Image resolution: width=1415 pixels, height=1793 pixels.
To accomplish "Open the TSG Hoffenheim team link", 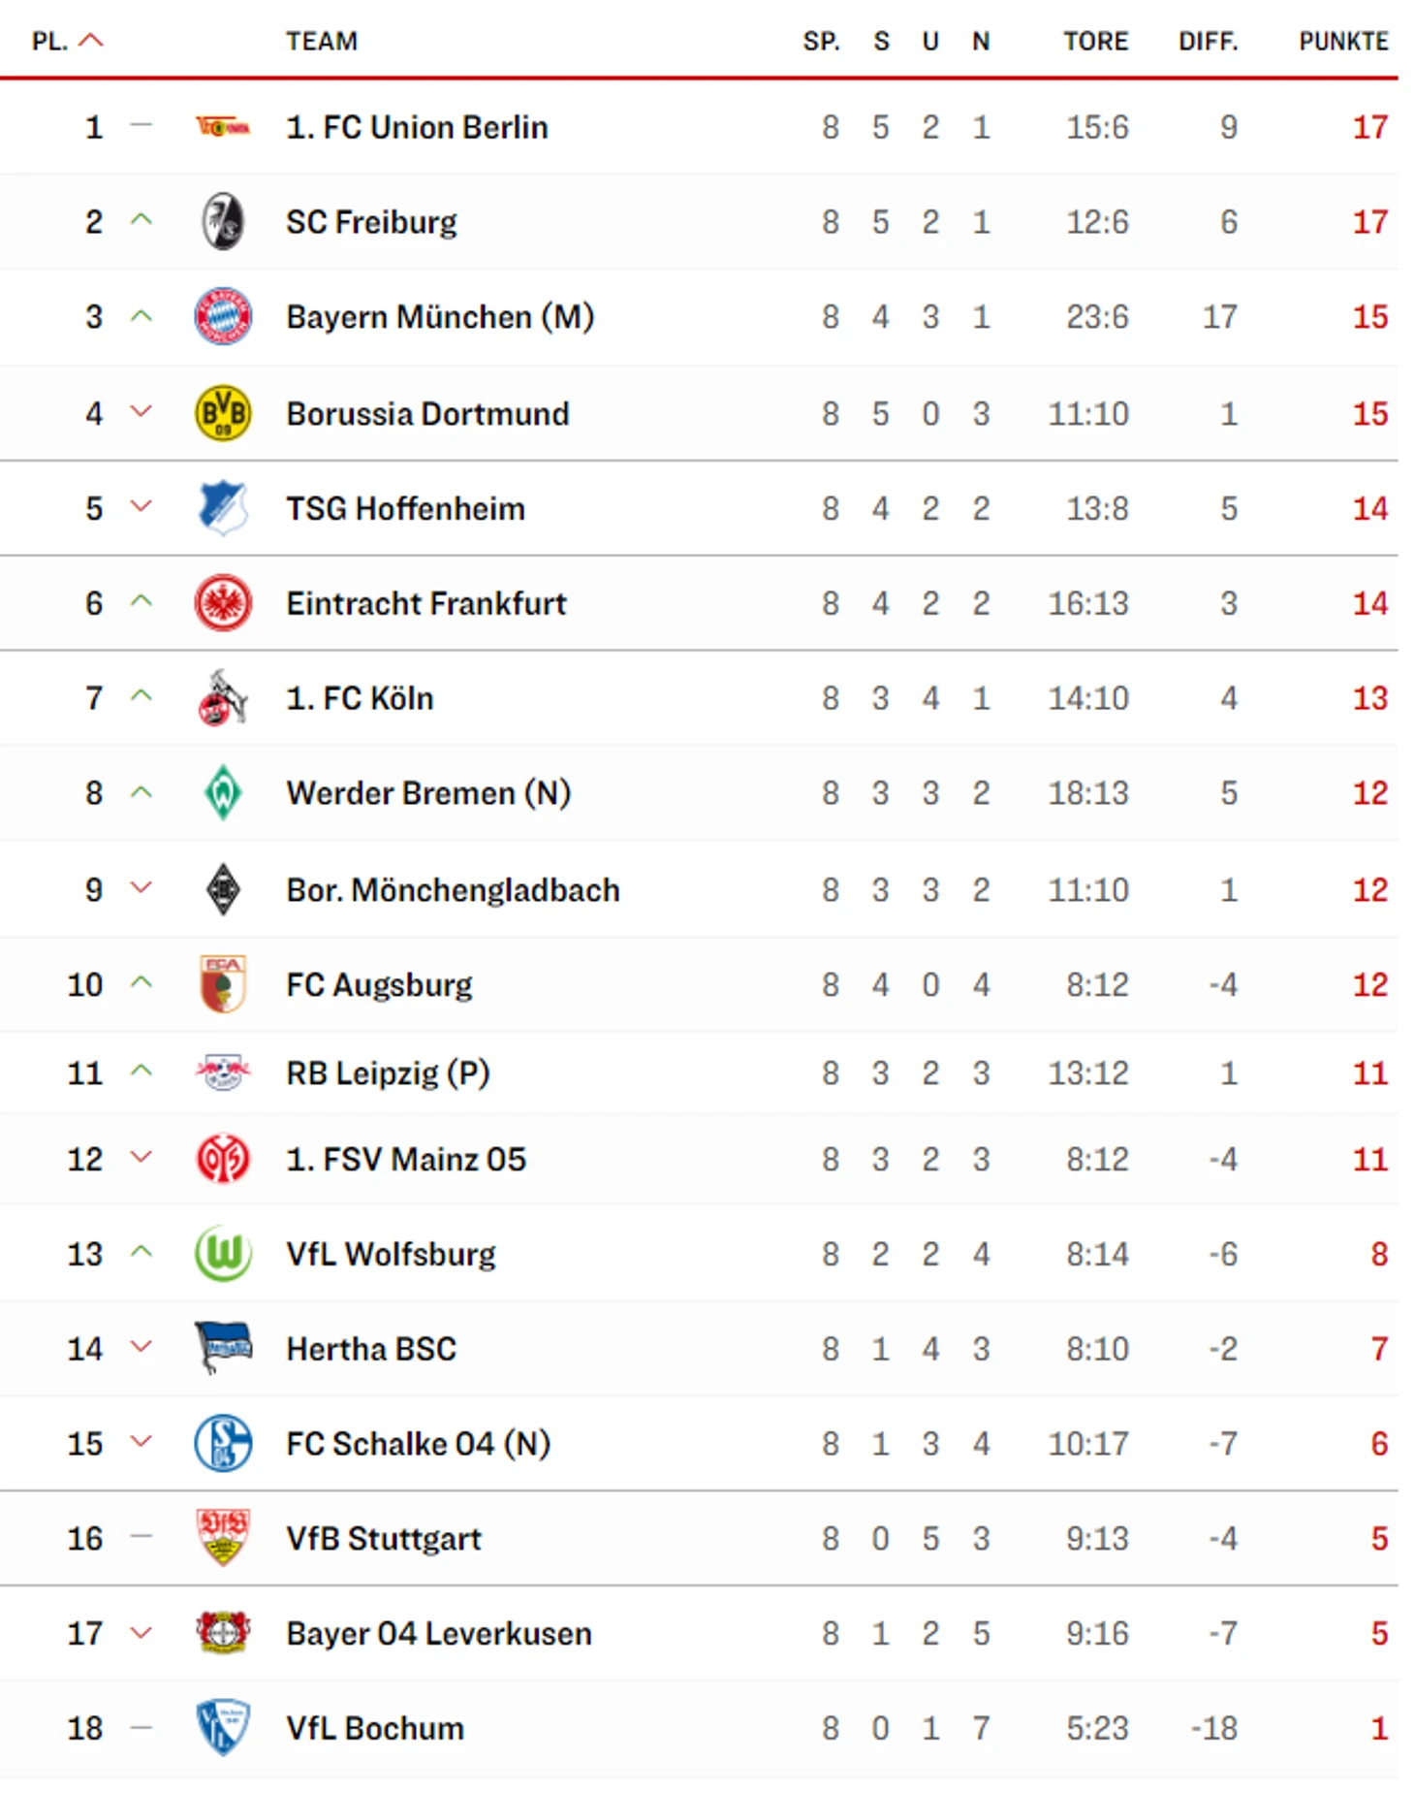I will coord(405,509).
